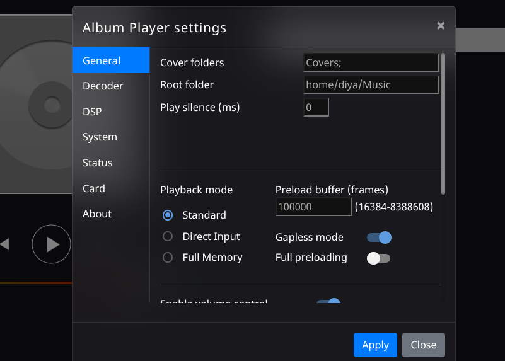505x361 pixels.
Task: Click the settings panel vertical scrollbar
Action: pyautogui.click(x=443, y=123)
